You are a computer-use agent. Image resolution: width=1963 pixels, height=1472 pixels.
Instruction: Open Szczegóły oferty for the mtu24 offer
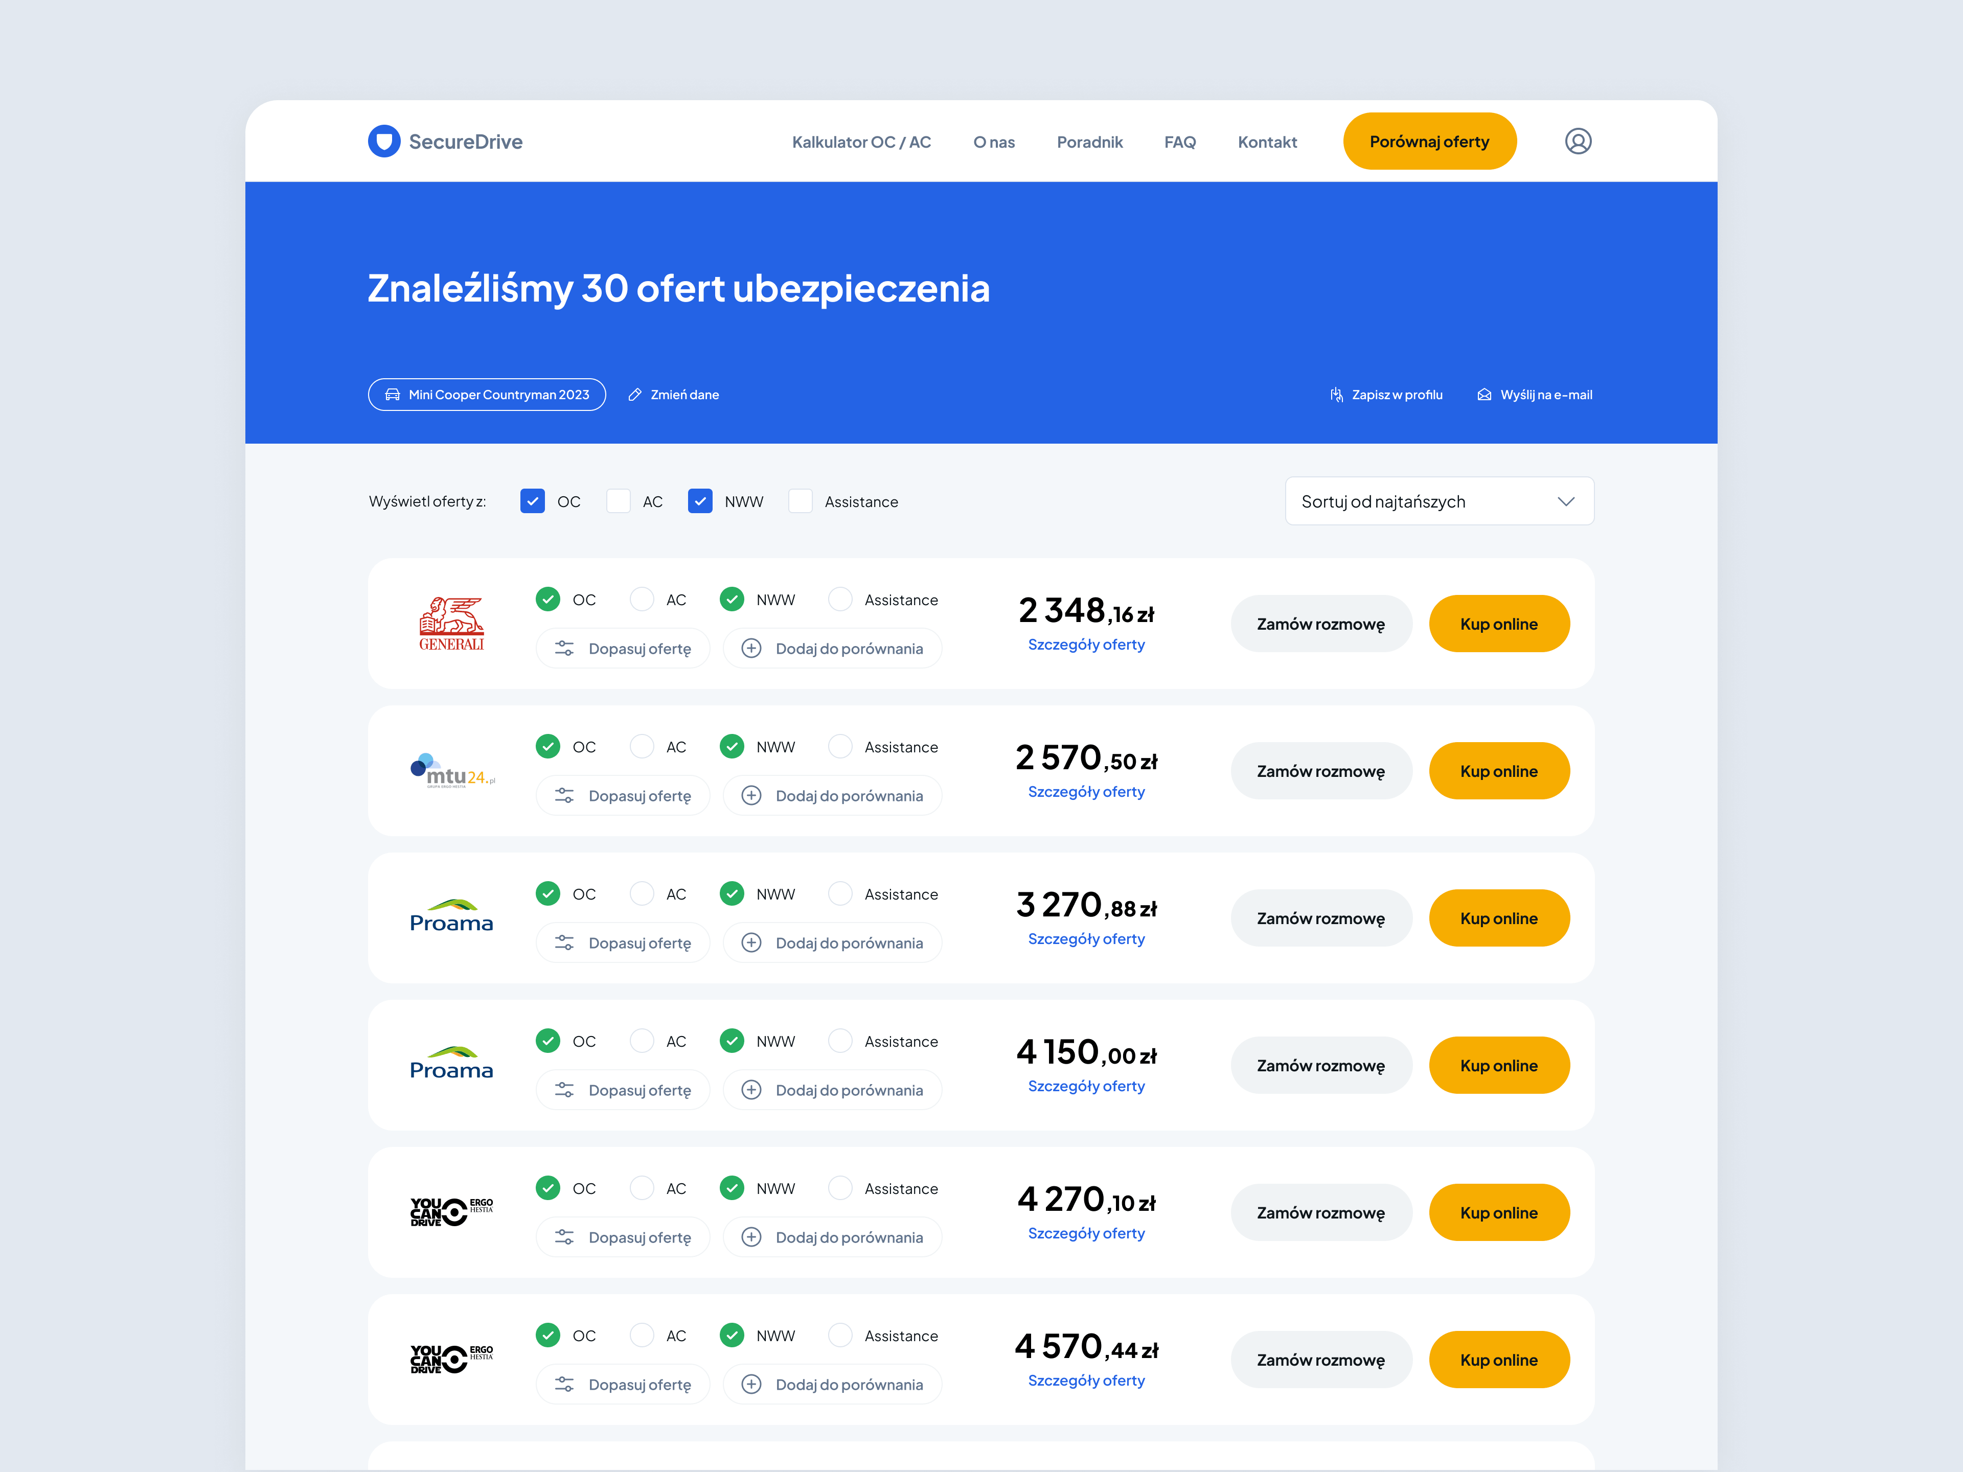point(1085,791)
